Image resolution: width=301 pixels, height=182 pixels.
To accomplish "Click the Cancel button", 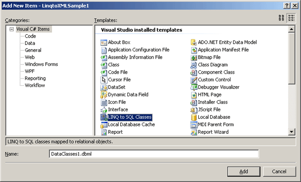I will [279, 171].
